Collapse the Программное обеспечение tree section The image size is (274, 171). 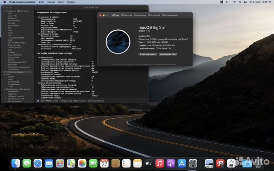point(4,89)
